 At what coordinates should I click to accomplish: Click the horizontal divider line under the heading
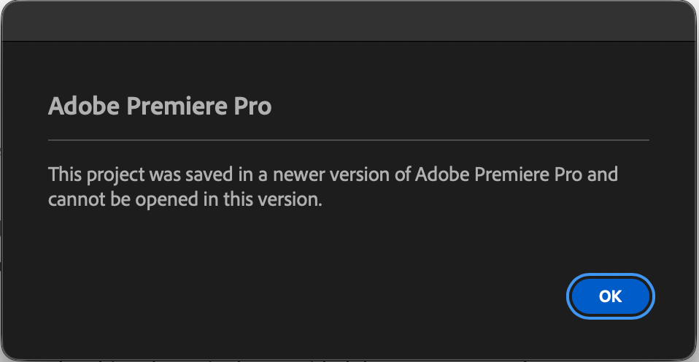[349, 139]
